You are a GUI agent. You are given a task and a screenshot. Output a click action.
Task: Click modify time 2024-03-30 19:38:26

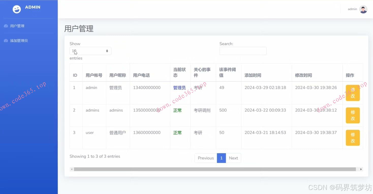pos(316,88)
